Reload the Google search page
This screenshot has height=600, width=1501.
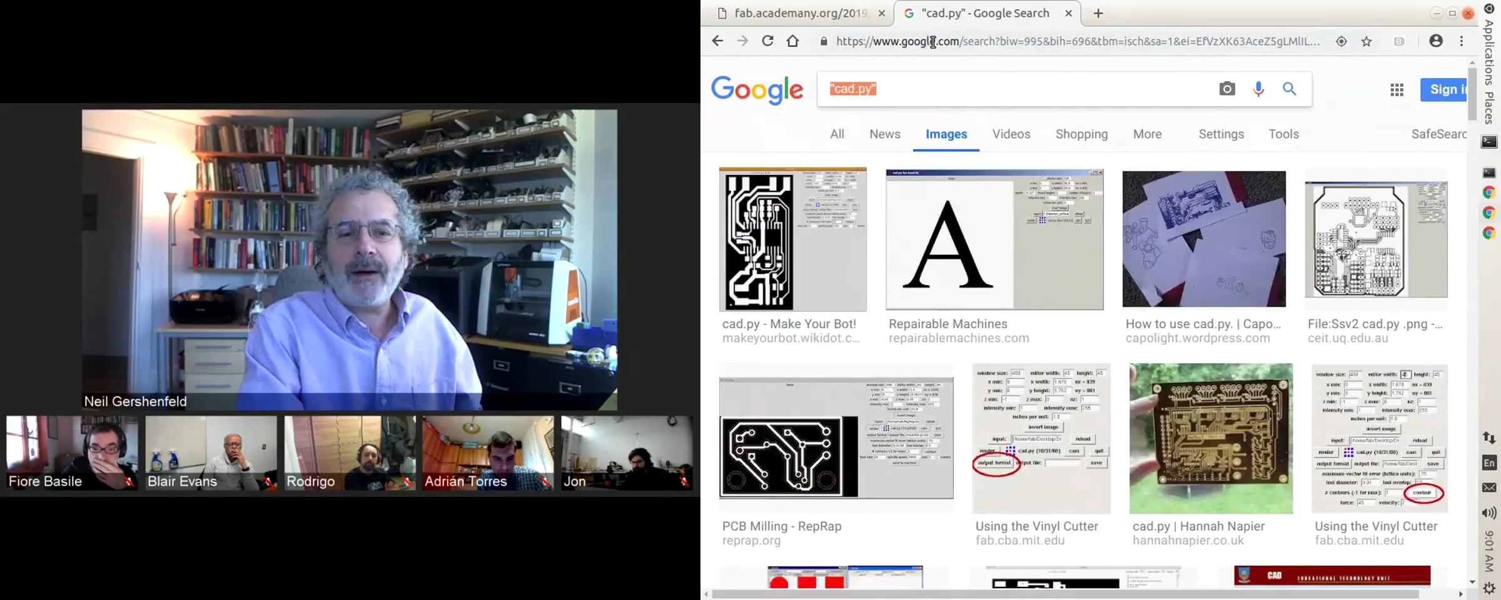(767, 41)
